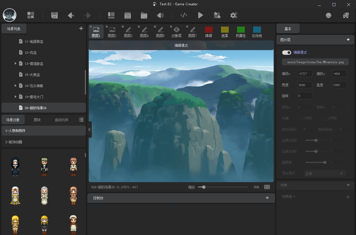Open scene 26-新的场景26
Screen dimensions: 356x235
(x=44, y=108)
